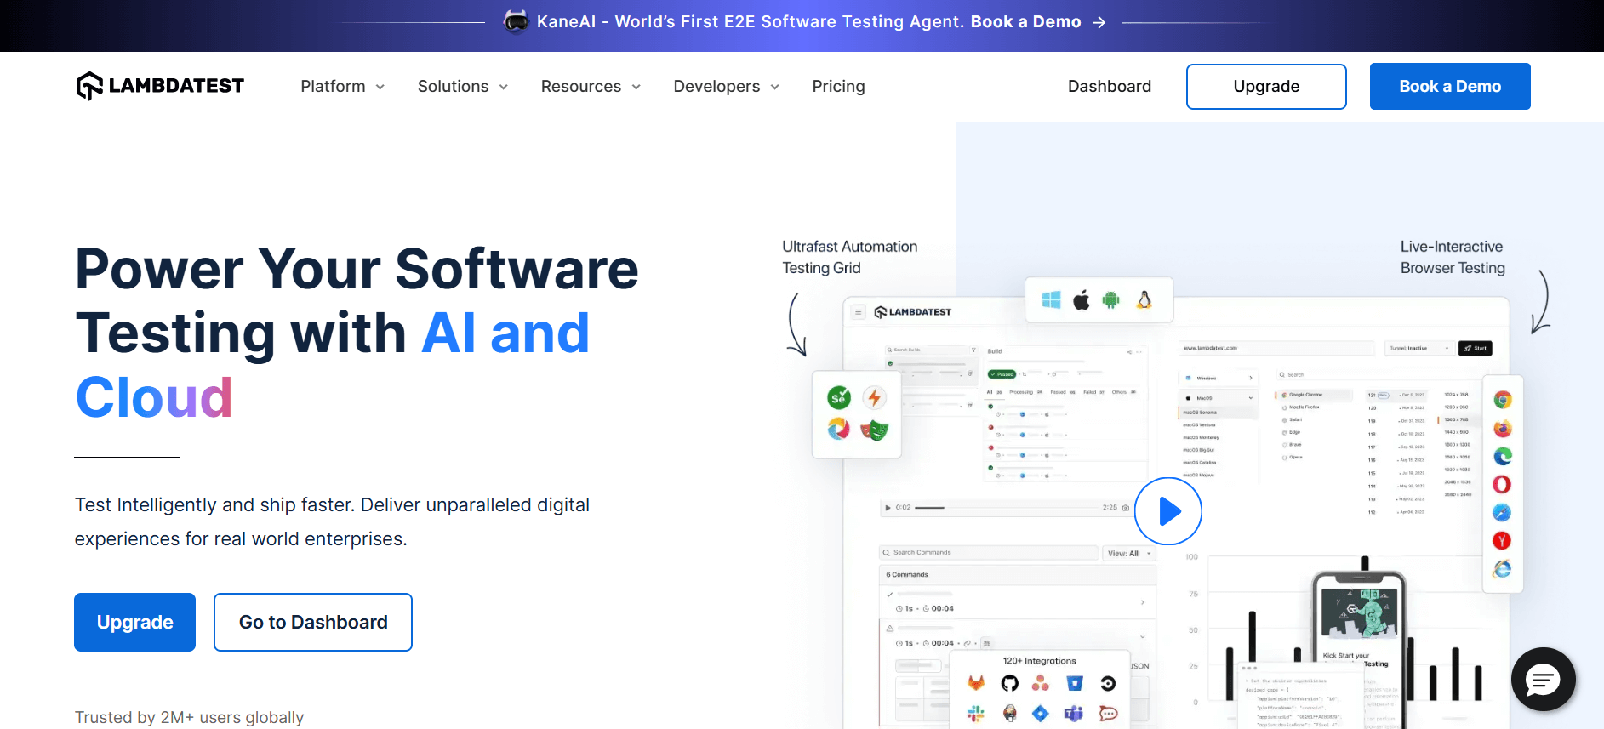Screen dimensions: 1604x729
Task: Open the View: All dropdown in mockup
Action: [x=1129, y=553]
